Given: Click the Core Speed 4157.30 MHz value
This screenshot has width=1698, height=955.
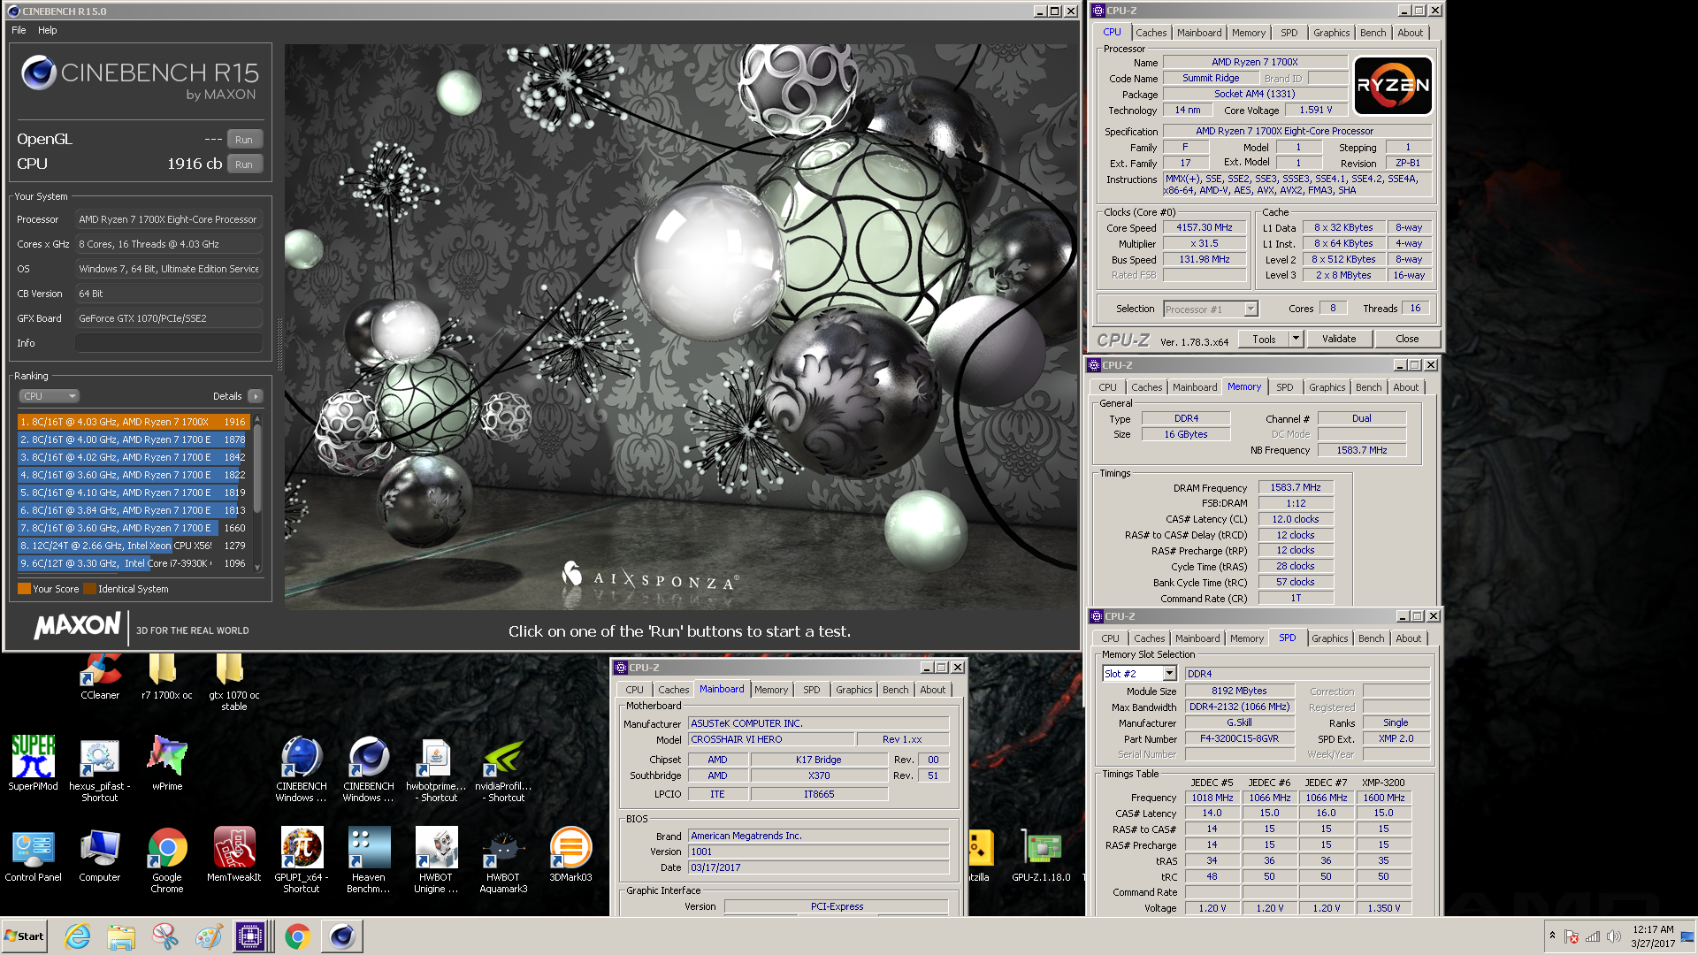Looking at the screenshot, I should coord(1204,228).
